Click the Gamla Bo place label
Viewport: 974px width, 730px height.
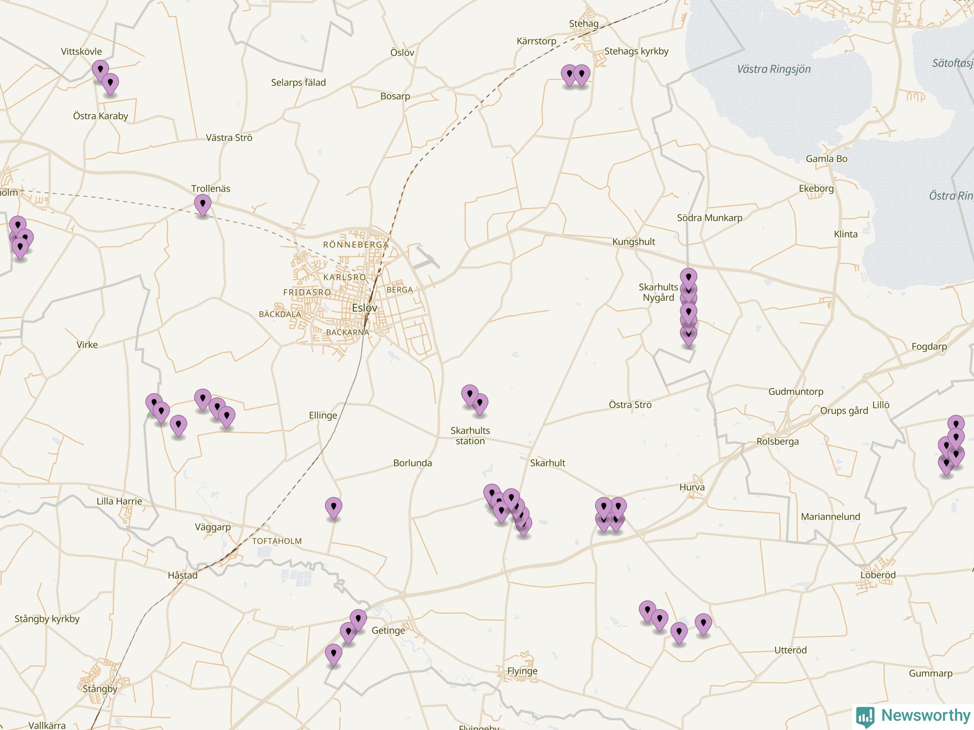coord(826,159)
